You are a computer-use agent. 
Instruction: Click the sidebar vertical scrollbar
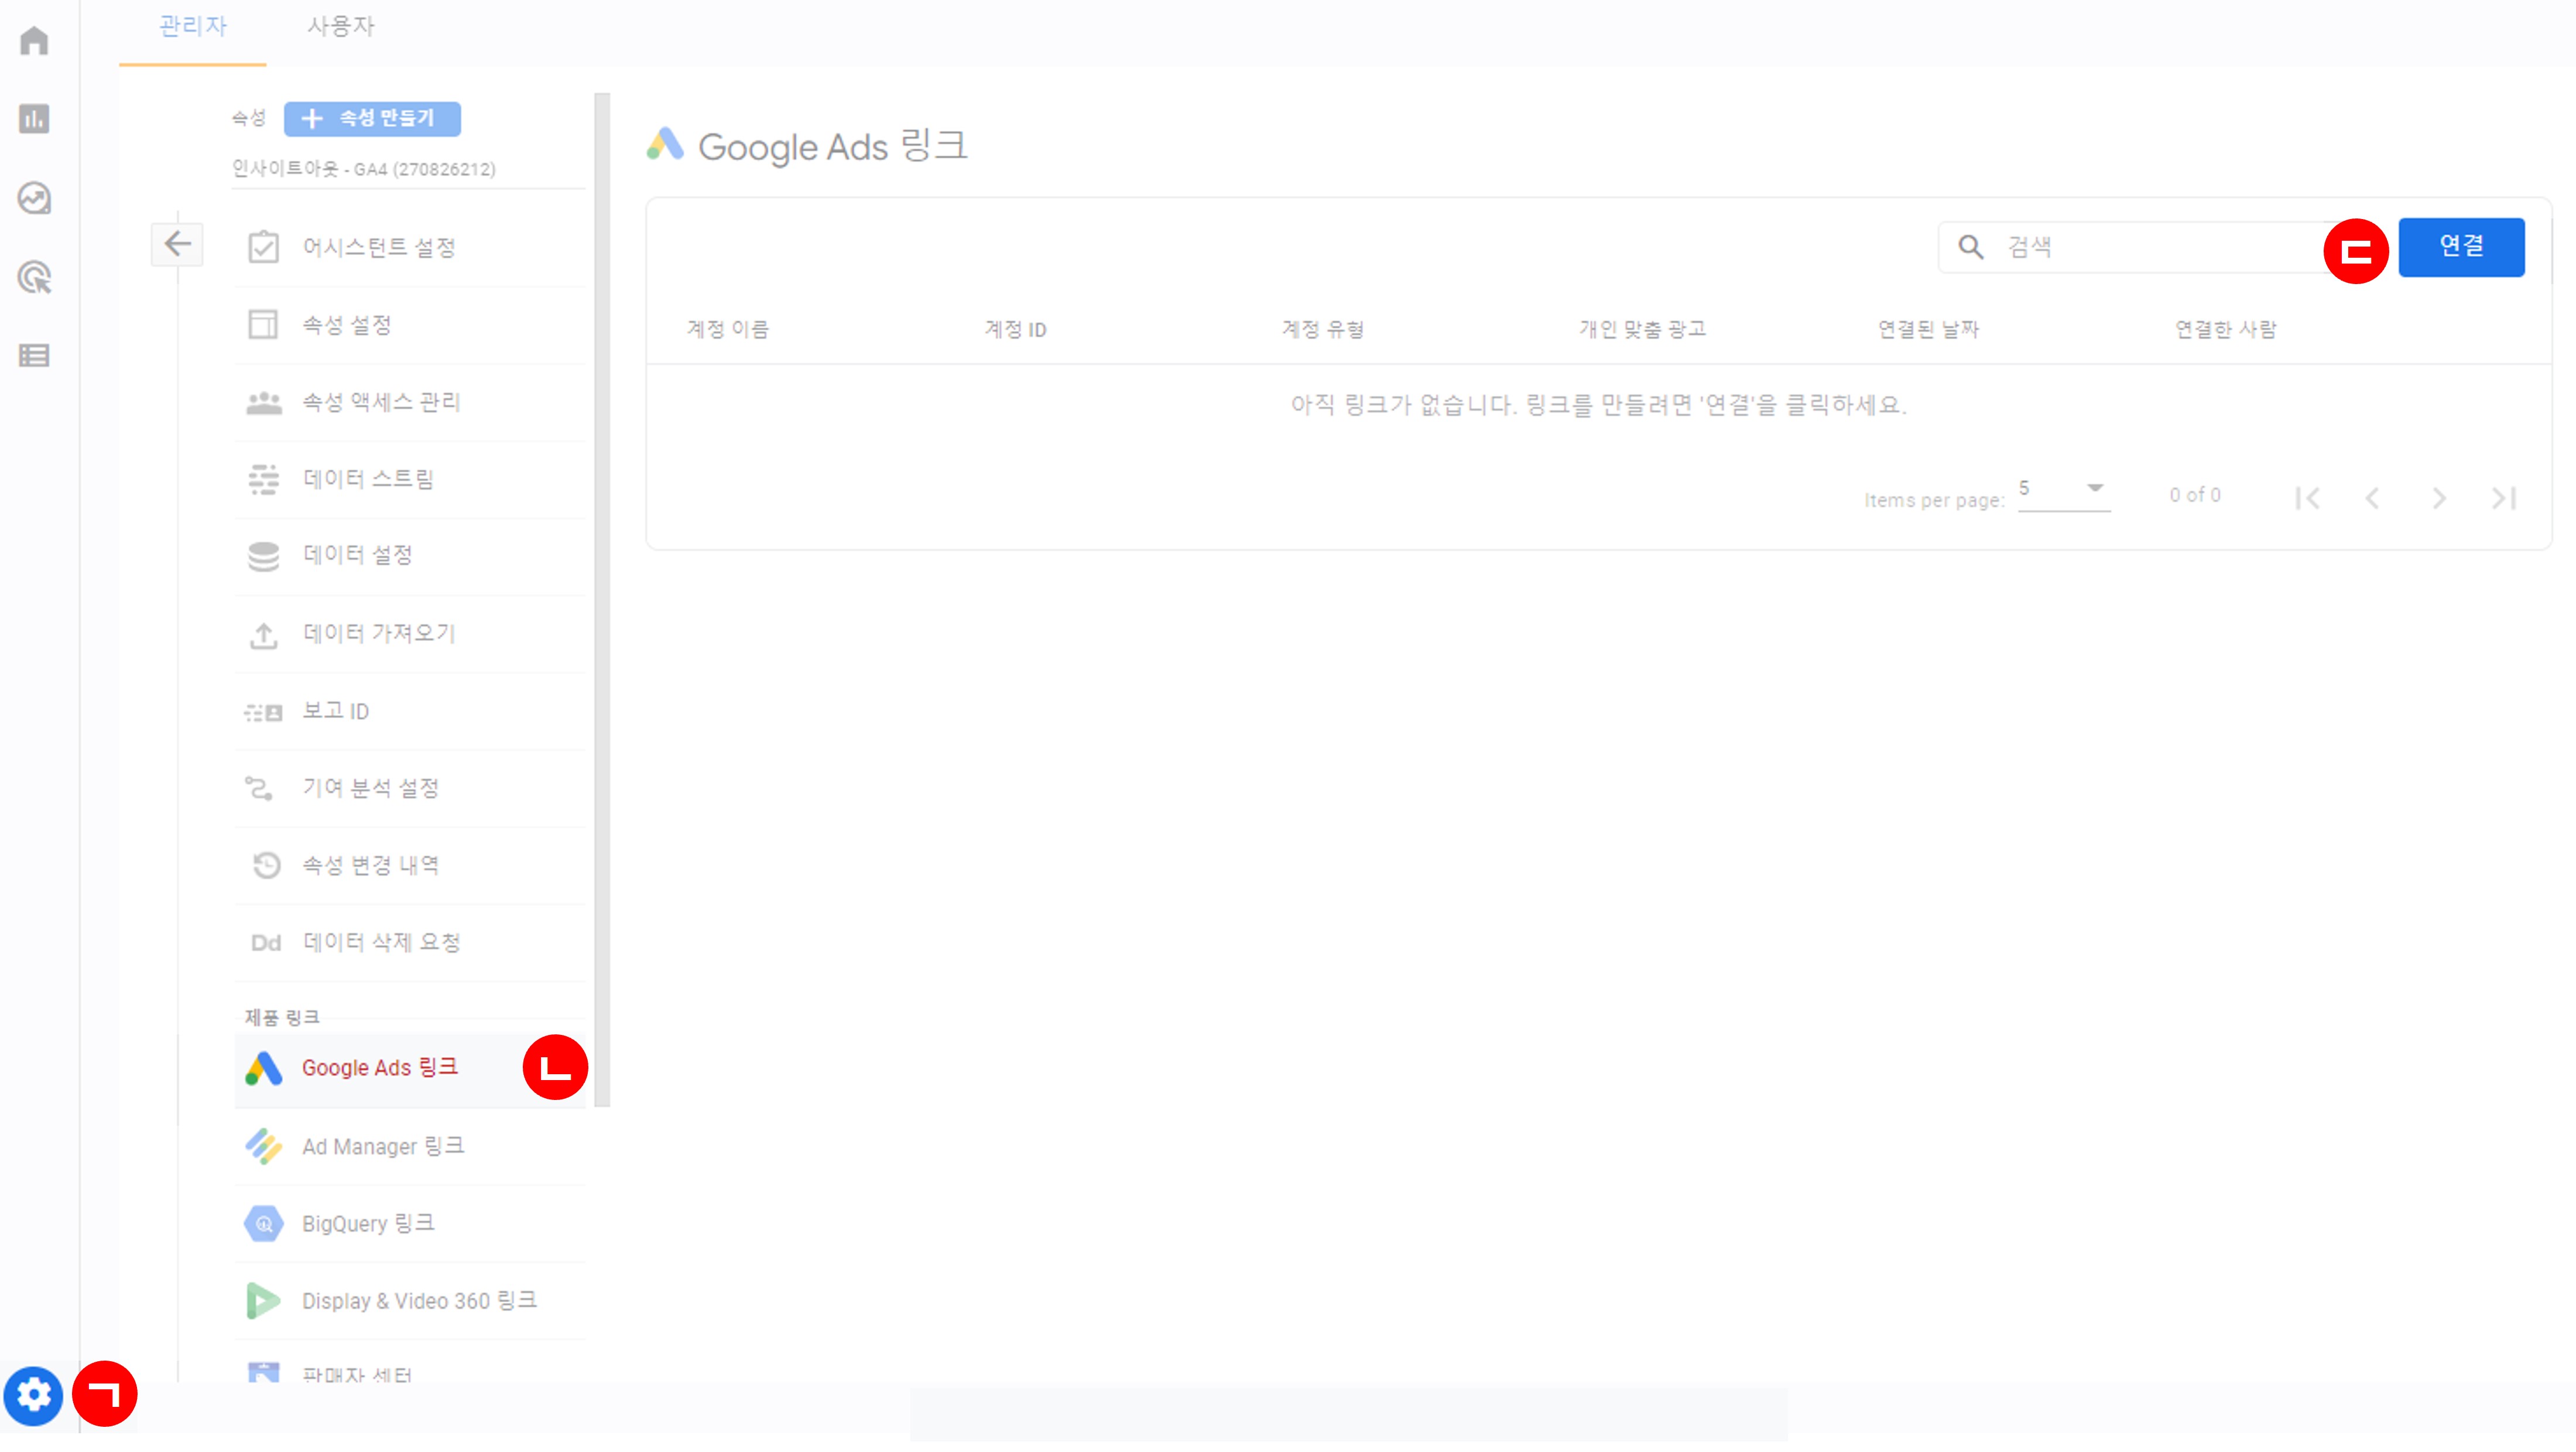602,600
